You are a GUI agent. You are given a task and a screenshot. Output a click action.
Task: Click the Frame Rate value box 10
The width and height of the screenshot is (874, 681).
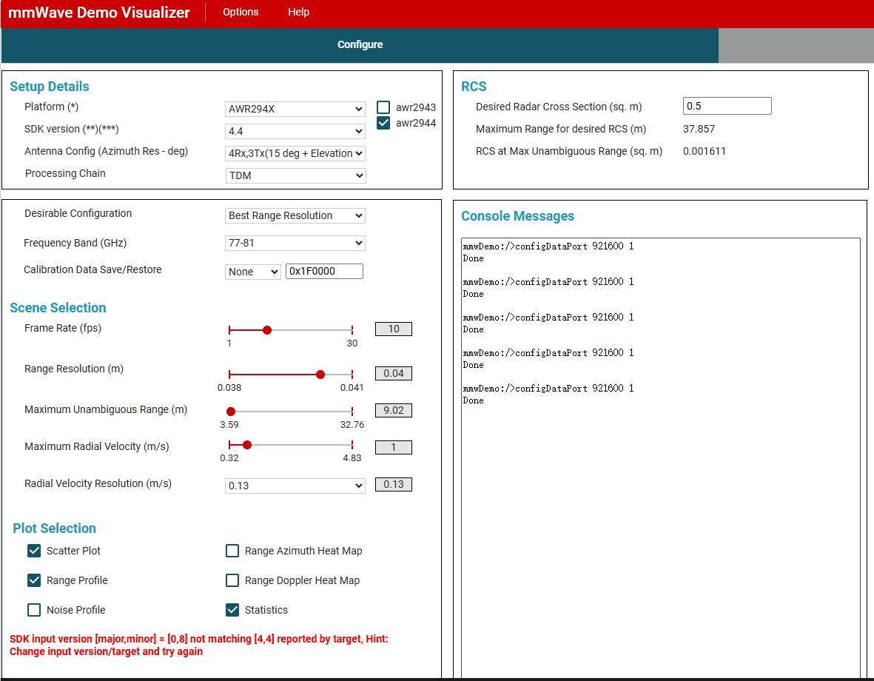coord(394,329)
